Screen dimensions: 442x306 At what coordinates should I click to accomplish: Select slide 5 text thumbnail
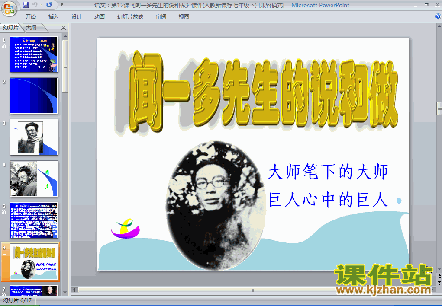[x=34, y=220]
